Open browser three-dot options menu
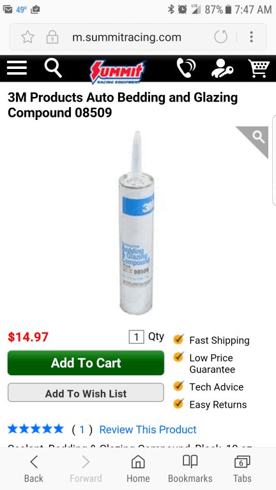The width and height of the screenshot is (276, 490). coord(251,37)
